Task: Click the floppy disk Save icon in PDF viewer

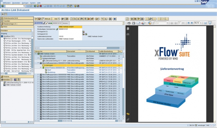Action: click(x=134, y=23)
